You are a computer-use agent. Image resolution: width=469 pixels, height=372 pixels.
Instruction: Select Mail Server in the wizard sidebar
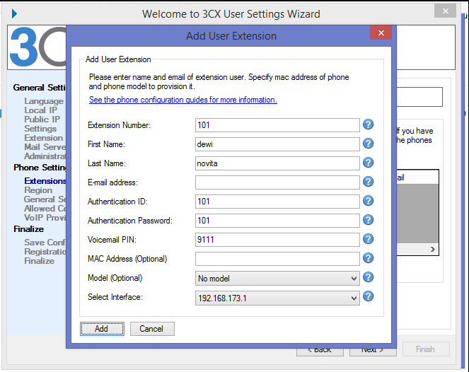tap(45, 147)
